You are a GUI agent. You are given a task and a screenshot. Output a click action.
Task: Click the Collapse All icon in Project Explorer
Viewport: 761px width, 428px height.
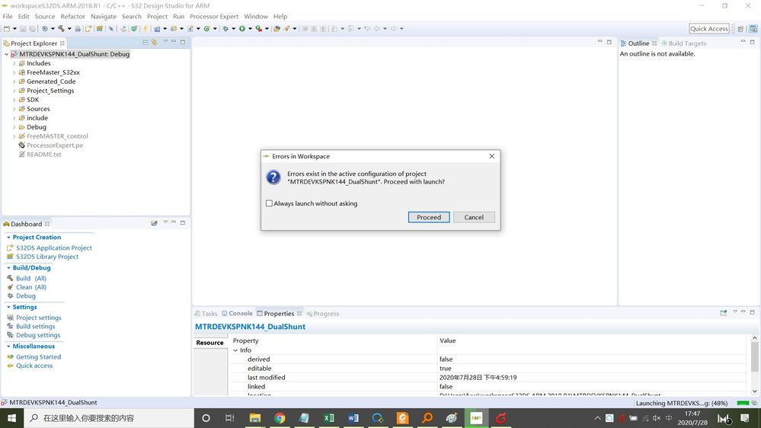coord(145,42)
